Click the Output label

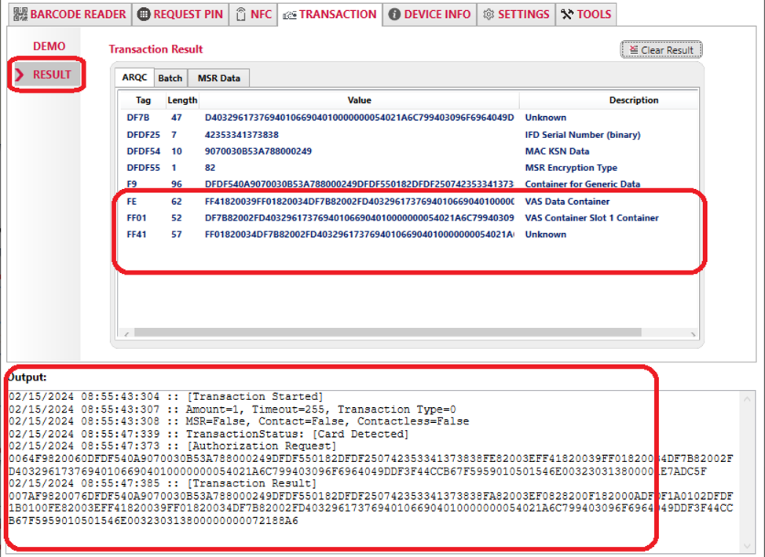pos(27,377)
